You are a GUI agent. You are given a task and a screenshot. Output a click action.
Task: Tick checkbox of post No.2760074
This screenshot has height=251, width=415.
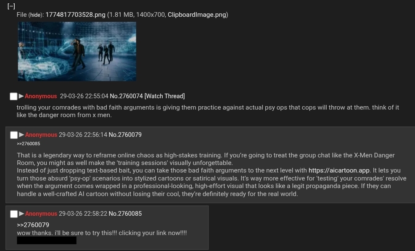pos(13,97)
